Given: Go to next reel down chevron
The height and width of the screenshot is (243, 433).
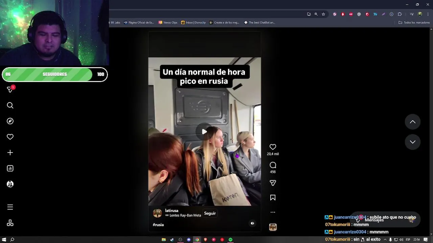Looking at the screenshot, I should tap(413, 142).
